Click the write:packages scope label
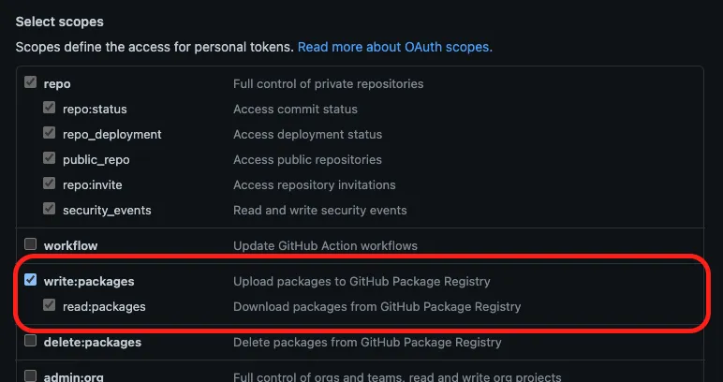The height and width of the screenshot is (382, 723). pyautogui.click(x=88, y=281)
